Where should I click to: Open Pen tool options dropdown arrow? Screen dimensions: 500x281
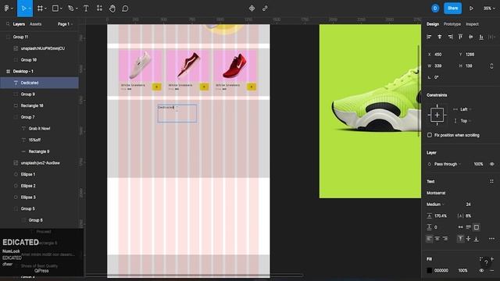tap(77, 9)
